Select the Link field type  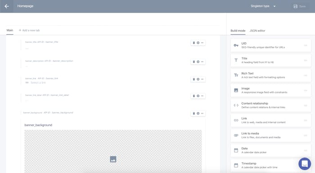pos(270,120)
